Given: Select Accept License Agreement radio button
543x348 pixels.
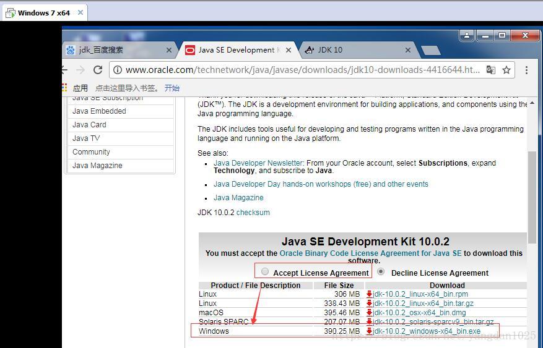Looking at the screenshot, I should point(265,271).
